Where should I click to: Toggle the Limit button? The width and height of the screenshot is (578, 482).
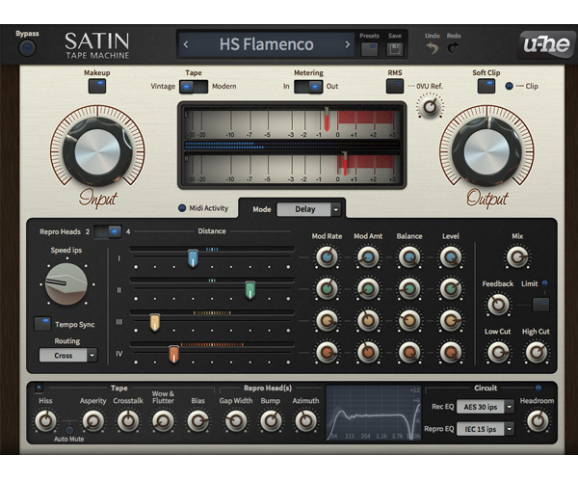[540, 305]
